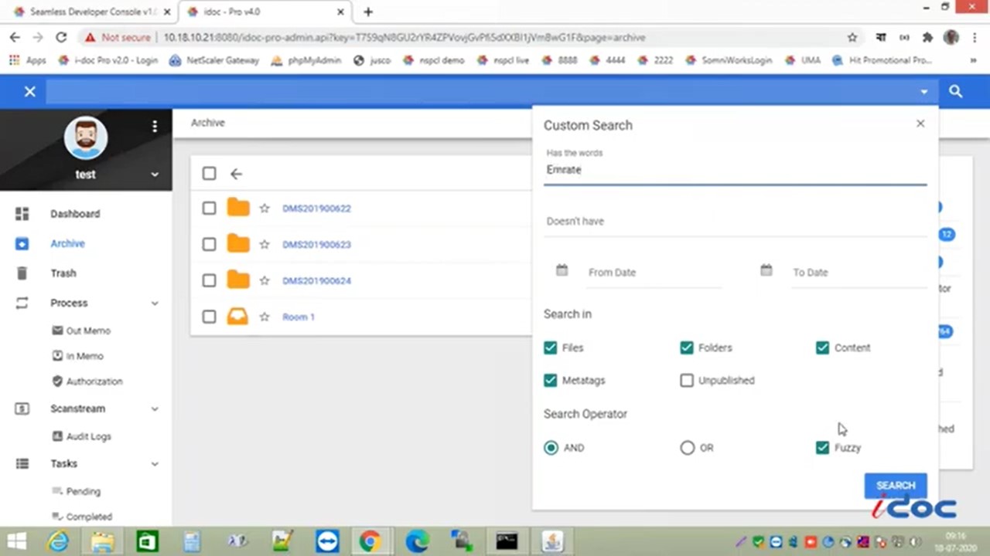The width and height of the screenshot is (990, 556).
Task: Click the Authorization shield icon
Action: click(x=57, y=381)
